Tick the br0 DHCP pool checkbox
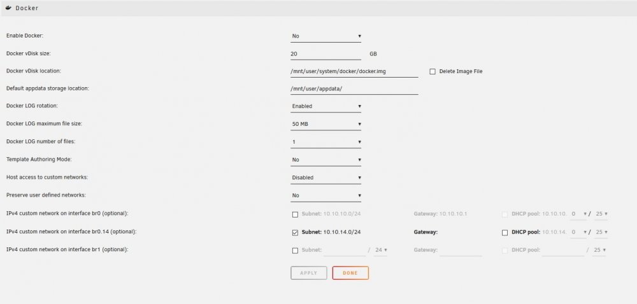The image size is (637, 304). click(505, 214)
